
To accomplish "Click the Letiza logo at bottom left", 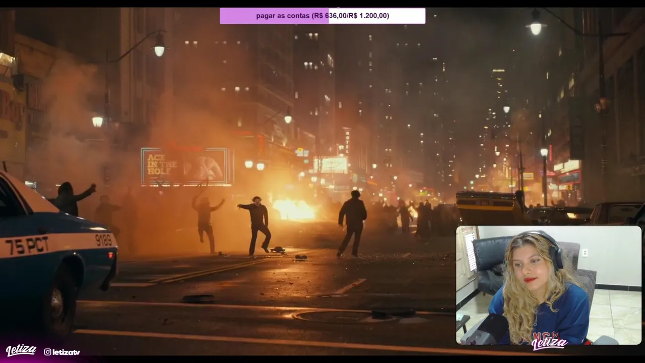I will [x=21, y=350].
